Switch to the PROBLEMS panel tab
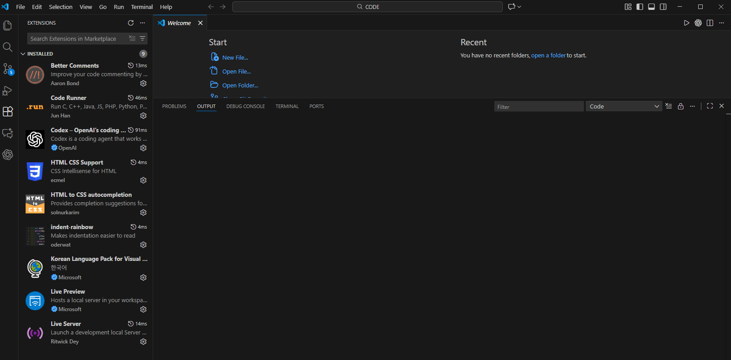This screenshot has width=731, height=360. tap(174, 106)
